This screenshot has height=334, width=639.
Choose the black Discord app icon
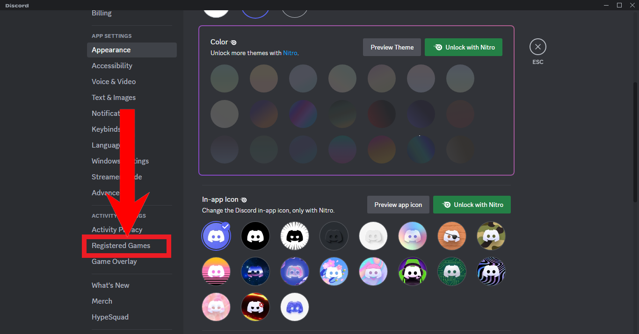pos(255,236)
